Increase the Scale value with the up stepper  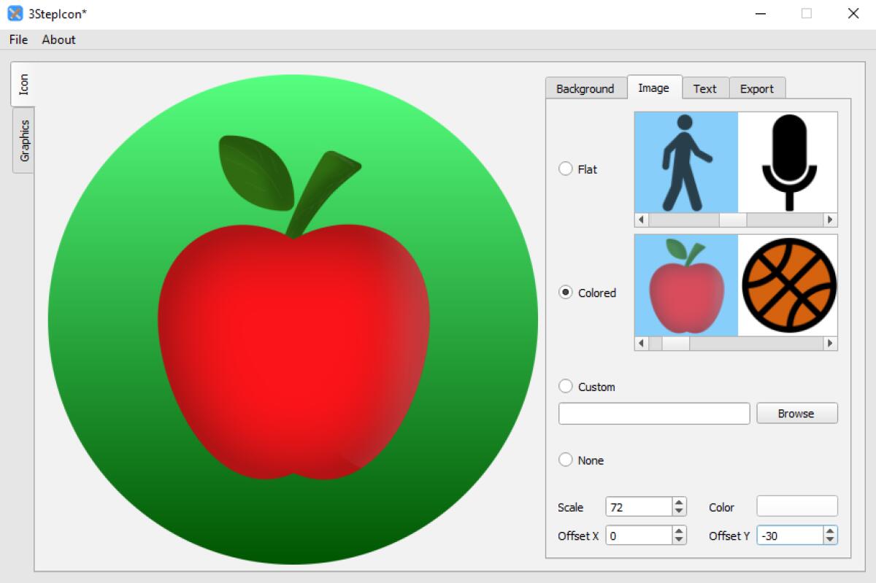(678, 501)
